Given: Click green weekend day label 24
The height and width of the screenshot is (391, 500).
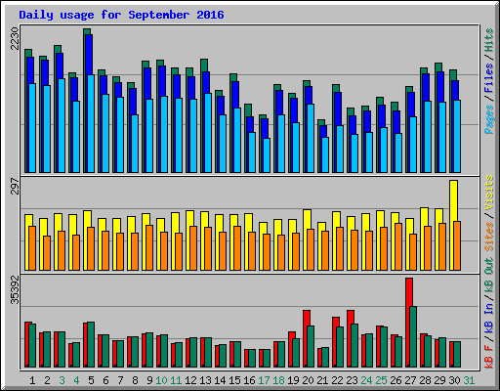Looking at the screenshot, I should point(366,380).
